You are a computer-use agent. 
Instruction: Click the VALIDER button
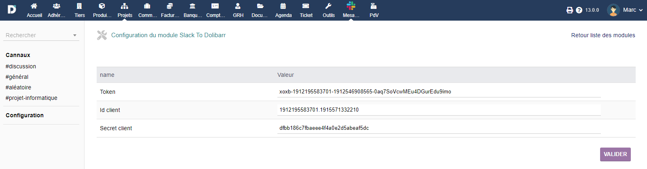(x=615, y=154)
